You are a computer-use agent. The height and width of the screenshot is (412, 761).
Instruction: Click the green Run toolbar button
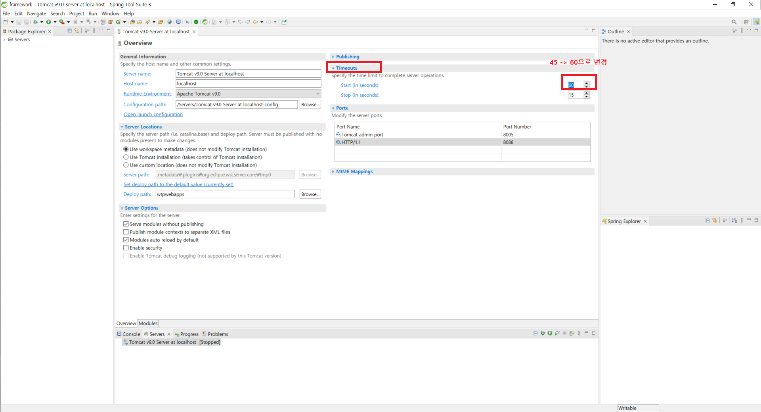point(49,22)
